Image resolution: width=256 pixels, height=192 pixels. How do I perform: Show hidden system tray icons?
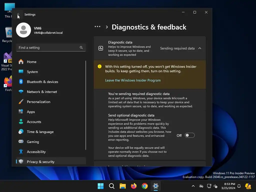tap(193, 186)
